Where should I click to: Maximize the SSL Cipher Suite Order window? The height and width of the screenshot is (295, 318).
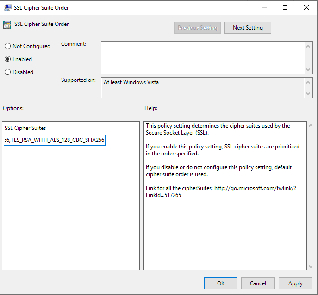tap(285, 7)
